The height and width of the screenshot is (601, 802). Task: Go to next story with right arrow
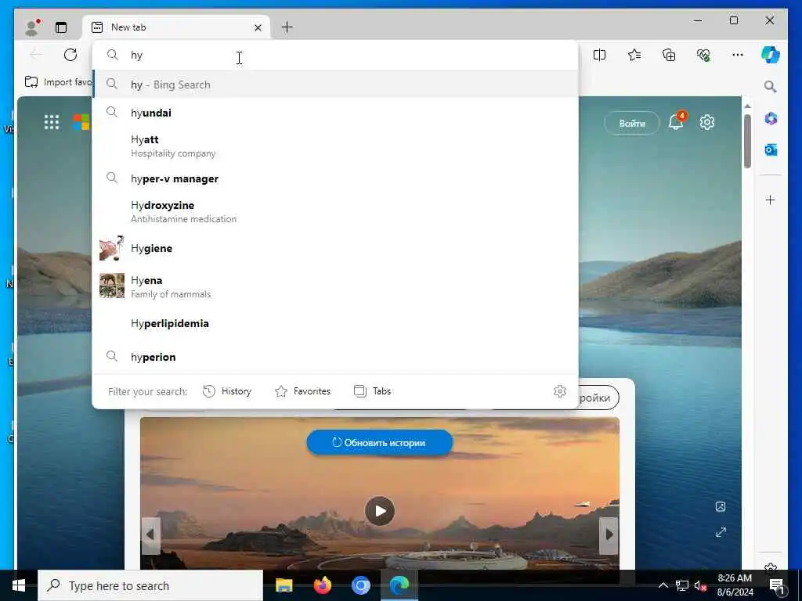(609, 535)
